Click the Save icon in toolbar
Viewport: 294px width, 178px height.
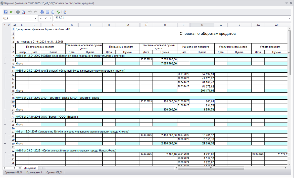[x=6, y=12]
